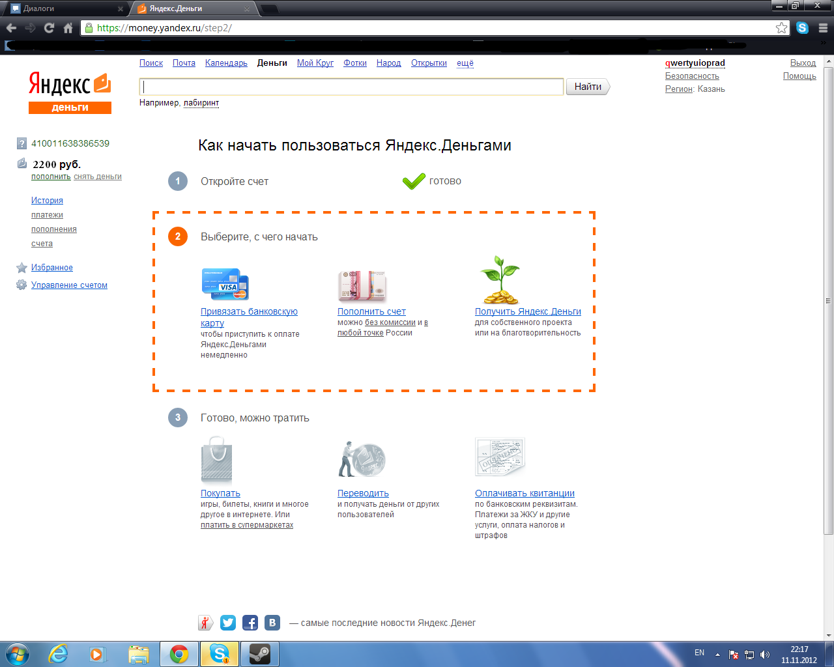
Task: Click the plant growing from coins icon
Action: (x=500, y=280)
